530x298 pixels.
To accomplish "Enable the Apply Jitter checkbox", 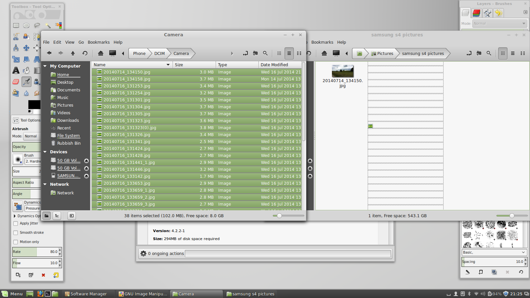I will click(x=16, y=224).
